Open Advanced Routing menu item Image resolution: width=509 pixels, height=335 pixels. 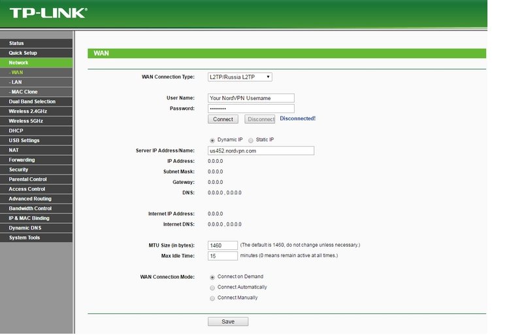click(36, 199)
